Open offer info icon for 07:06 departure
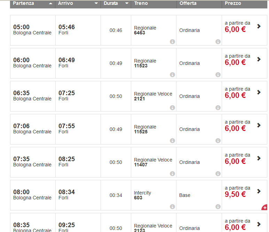This screenshot has width=269, height=232. [218, 141]
